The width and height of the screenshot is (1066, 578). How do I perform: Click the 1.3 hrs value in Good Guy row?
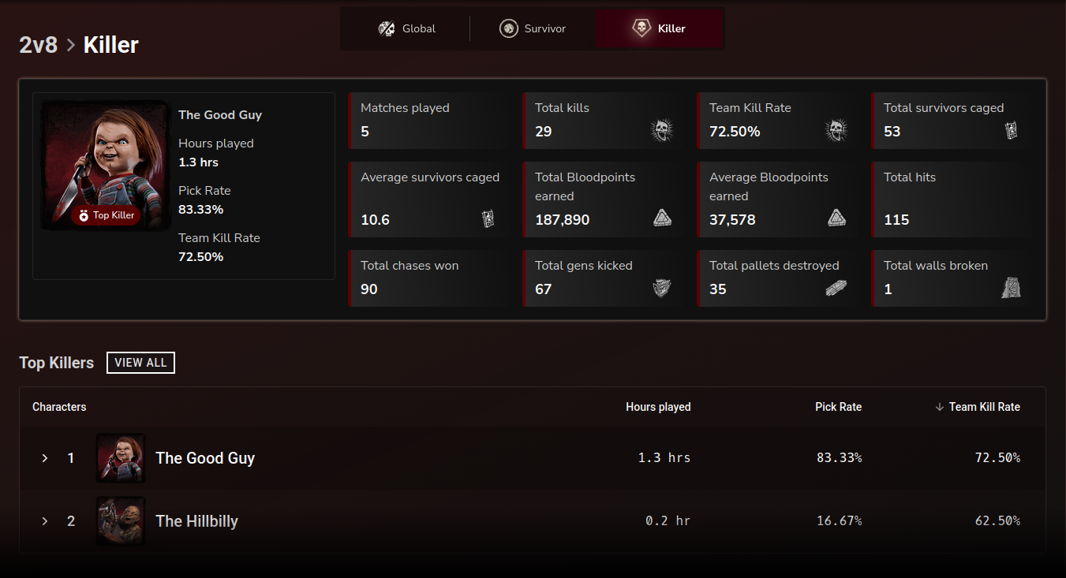664,458
